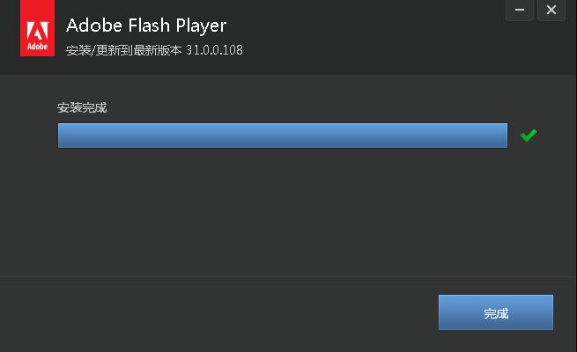577x352 pixels.
Task: Click the word Adobe inside the red logo
Action: tap(37, 46)
